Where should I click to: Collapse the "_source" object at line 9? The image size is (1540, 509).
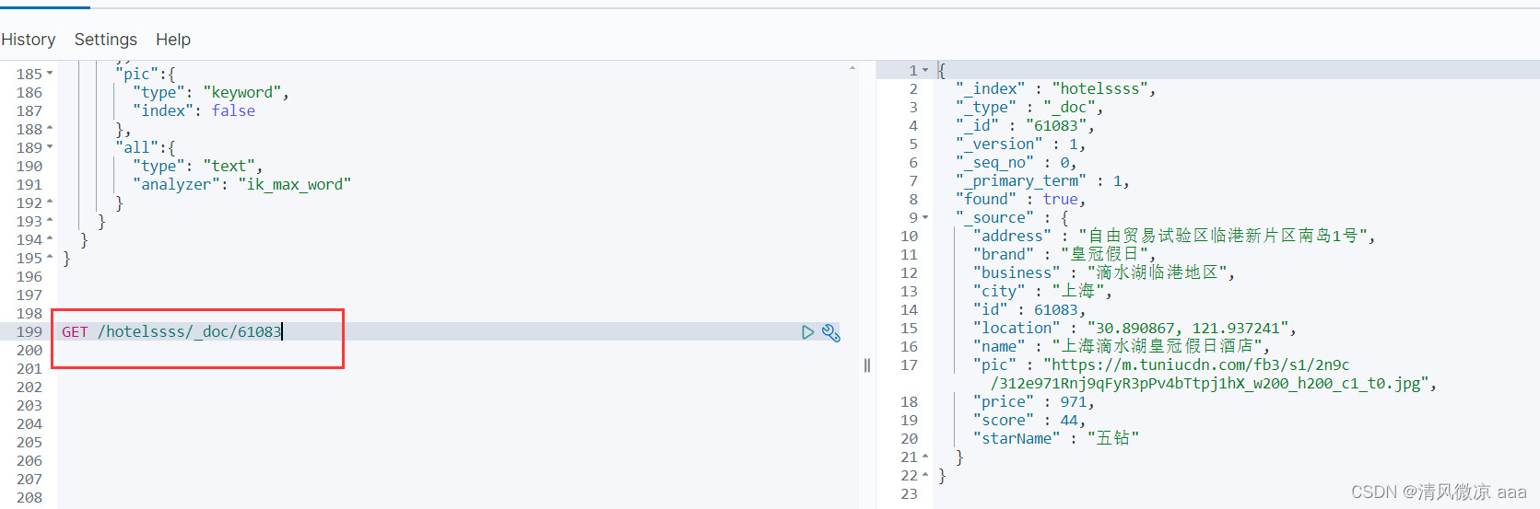tap(925, 217)
